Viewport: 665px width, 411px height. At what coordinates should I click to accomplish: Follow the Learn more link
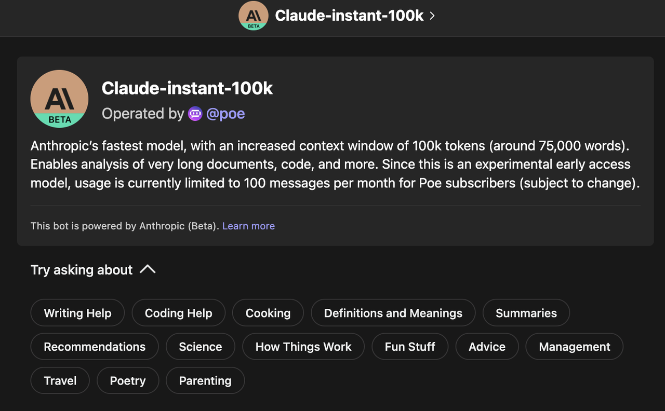248,226
